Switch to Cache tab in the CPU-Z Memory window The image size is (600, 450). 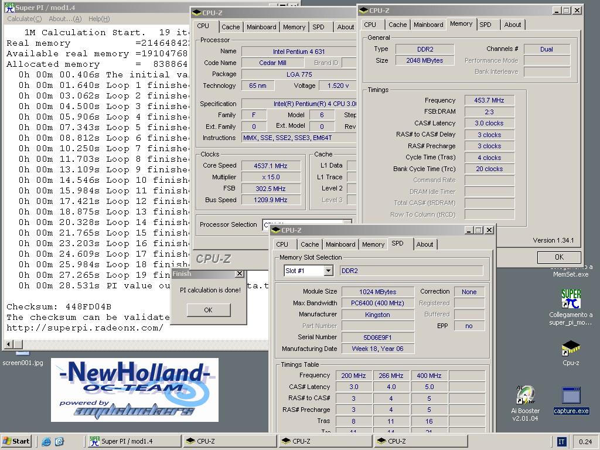point(398,25)
